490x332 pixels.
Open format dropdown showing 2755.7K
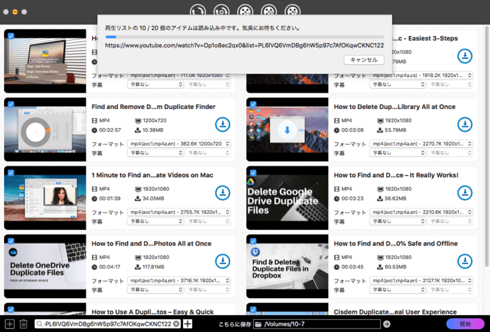point(179,212)
